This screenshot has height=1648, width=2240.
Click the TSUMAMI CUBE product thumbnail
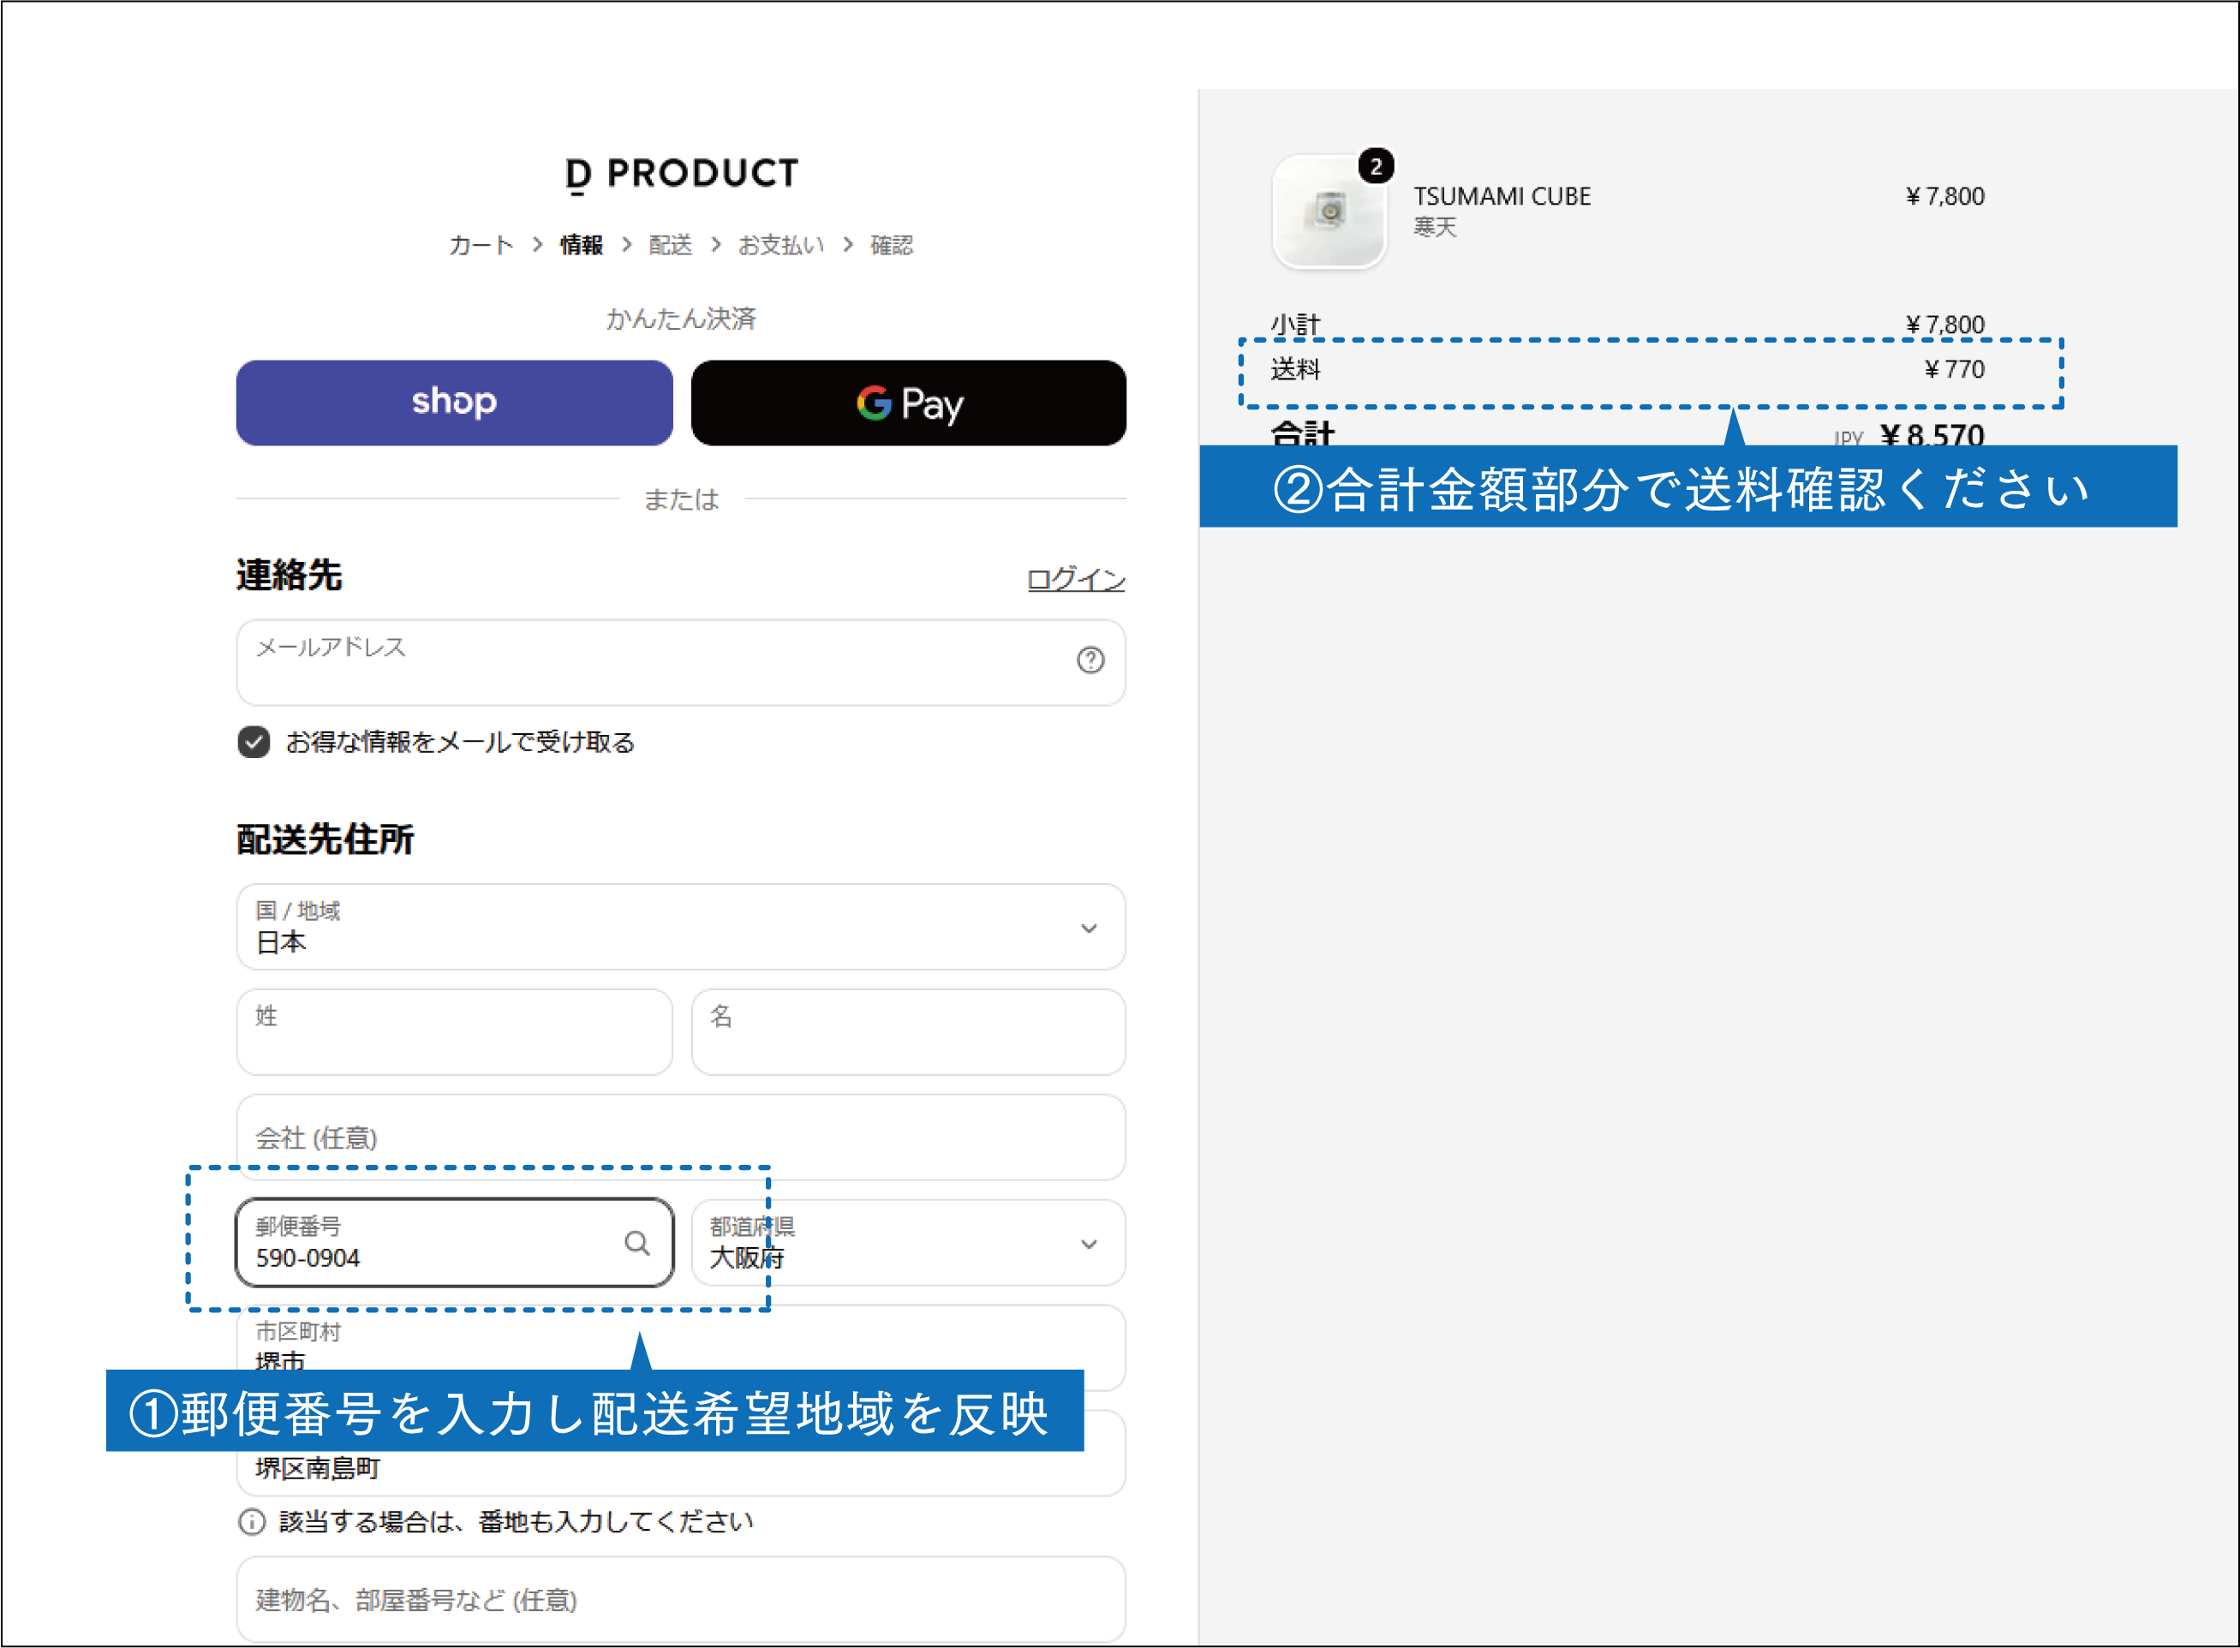(1329, 212)
